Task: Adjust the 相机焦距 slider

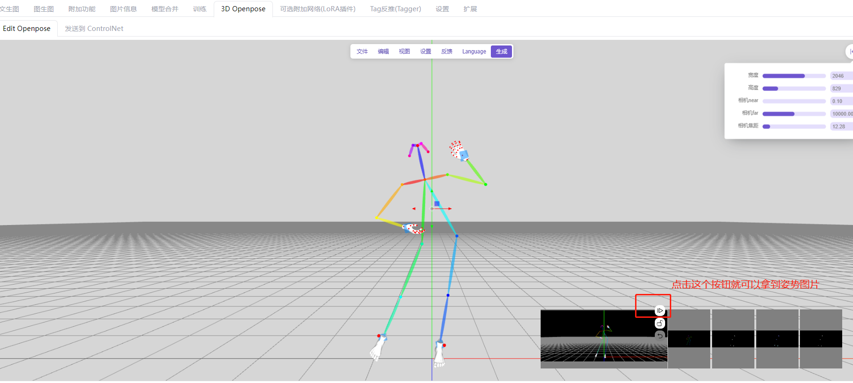Action: click(x=794, y=127)
